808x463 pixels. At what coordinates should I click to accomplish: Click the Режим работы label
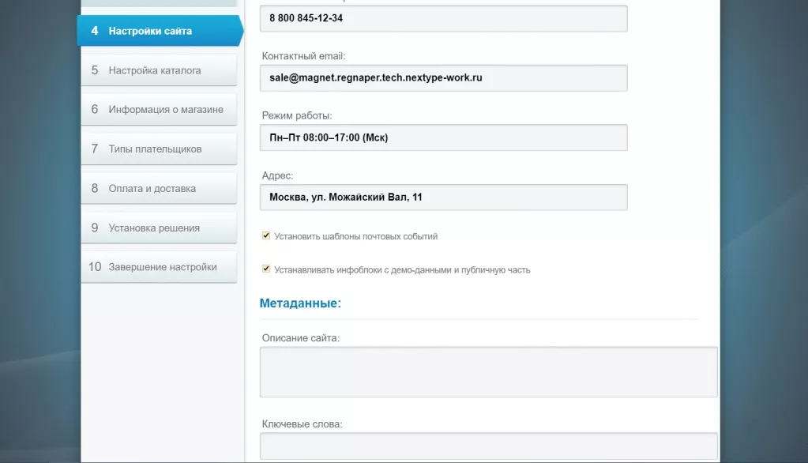click(297, 115)
